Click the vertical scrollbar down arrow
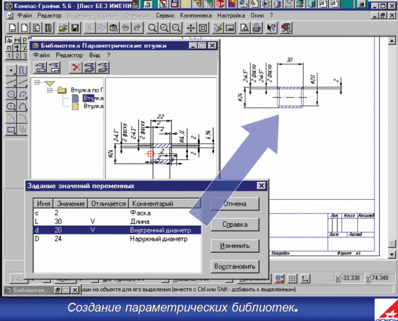This screenshot has width=398, height=321. 392,255
